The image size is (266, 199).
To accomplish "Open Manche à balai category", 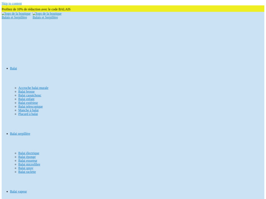I will click(x=28, y=110).
